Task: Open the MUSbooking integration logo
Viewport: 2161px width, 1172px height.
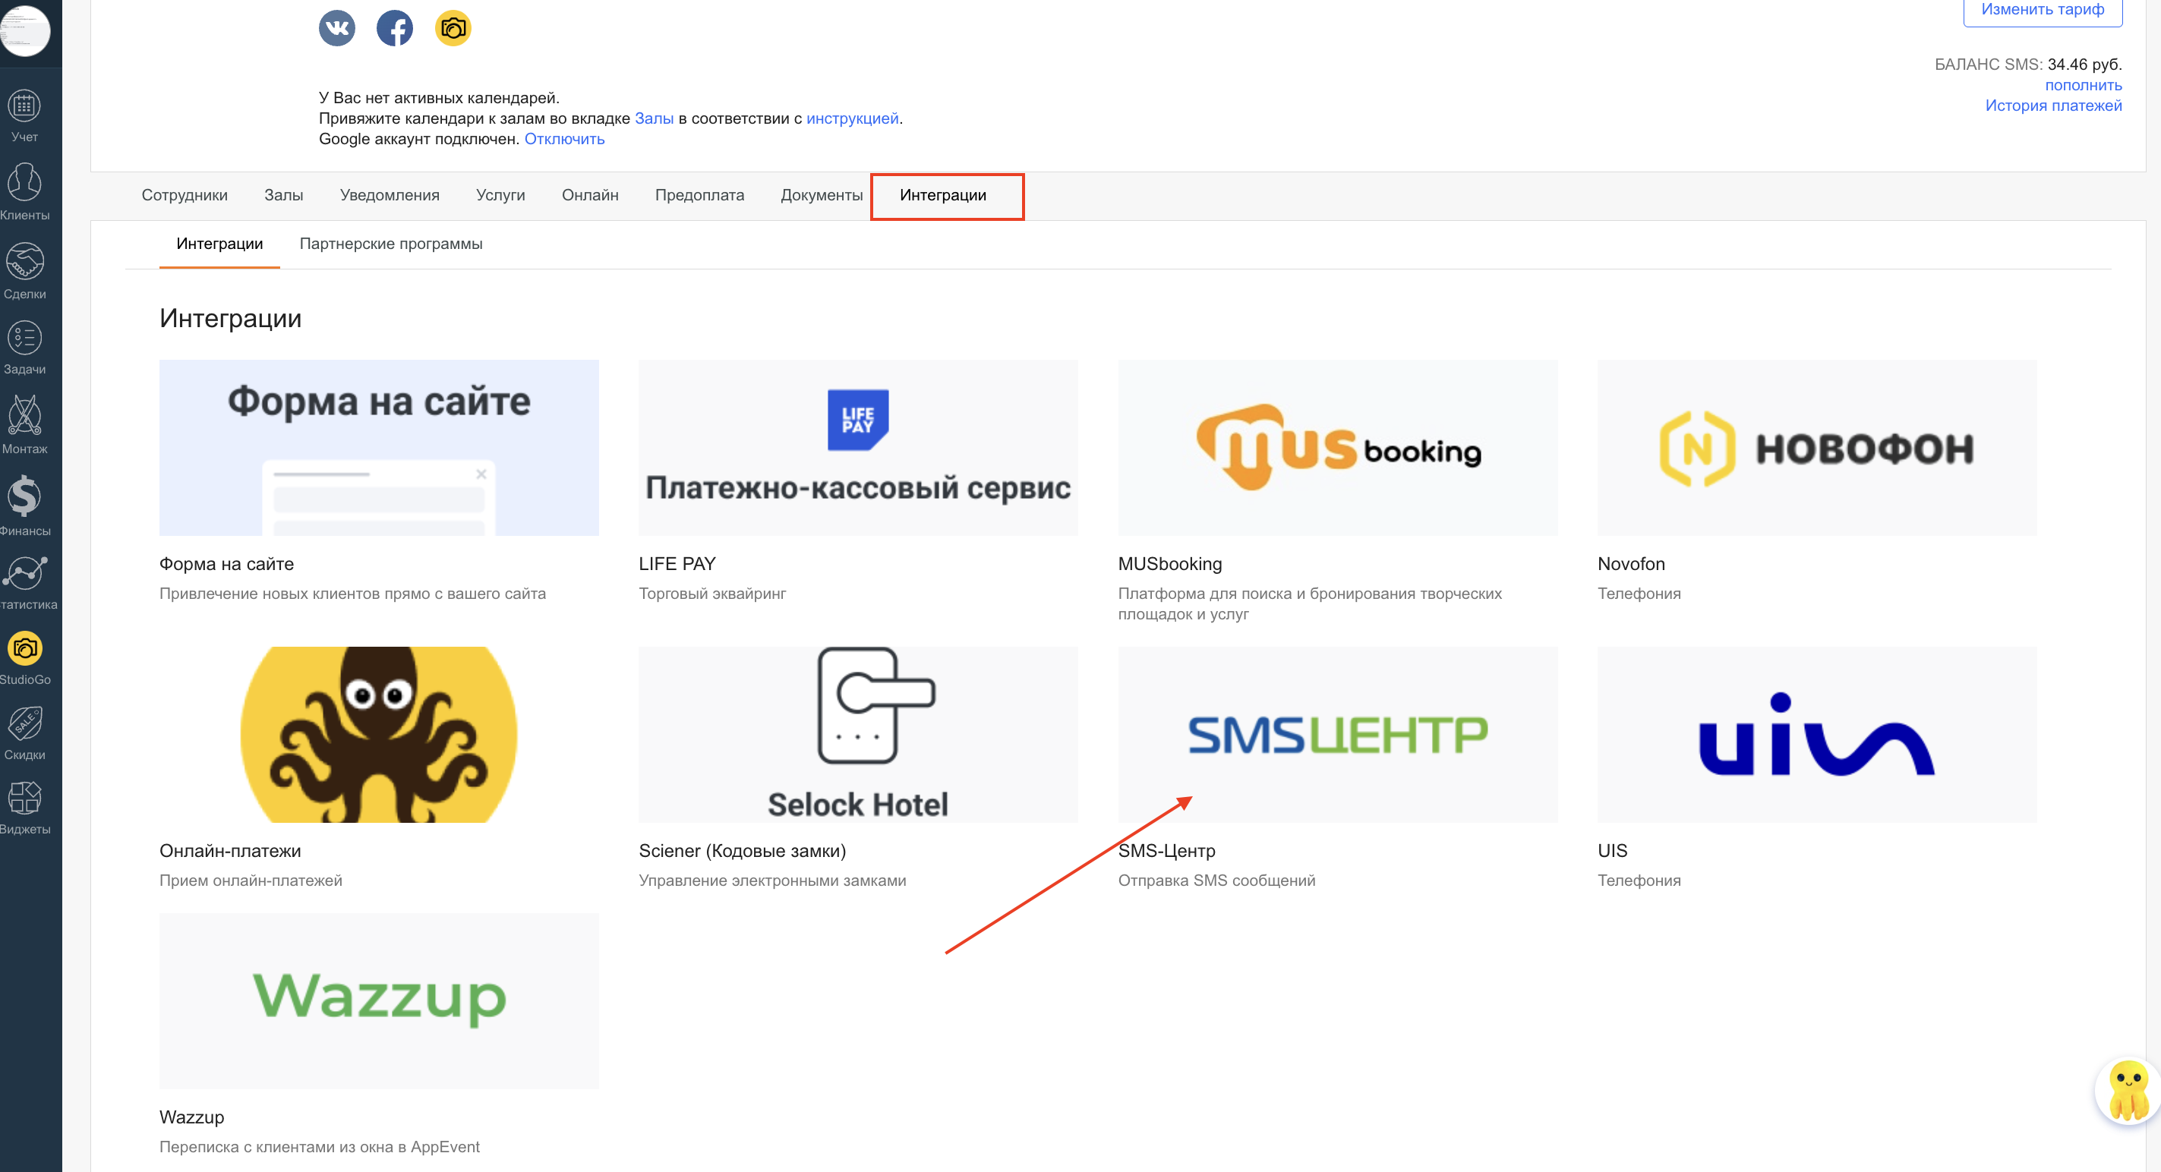Action: pyautogui.click(x=1337, y=448)
